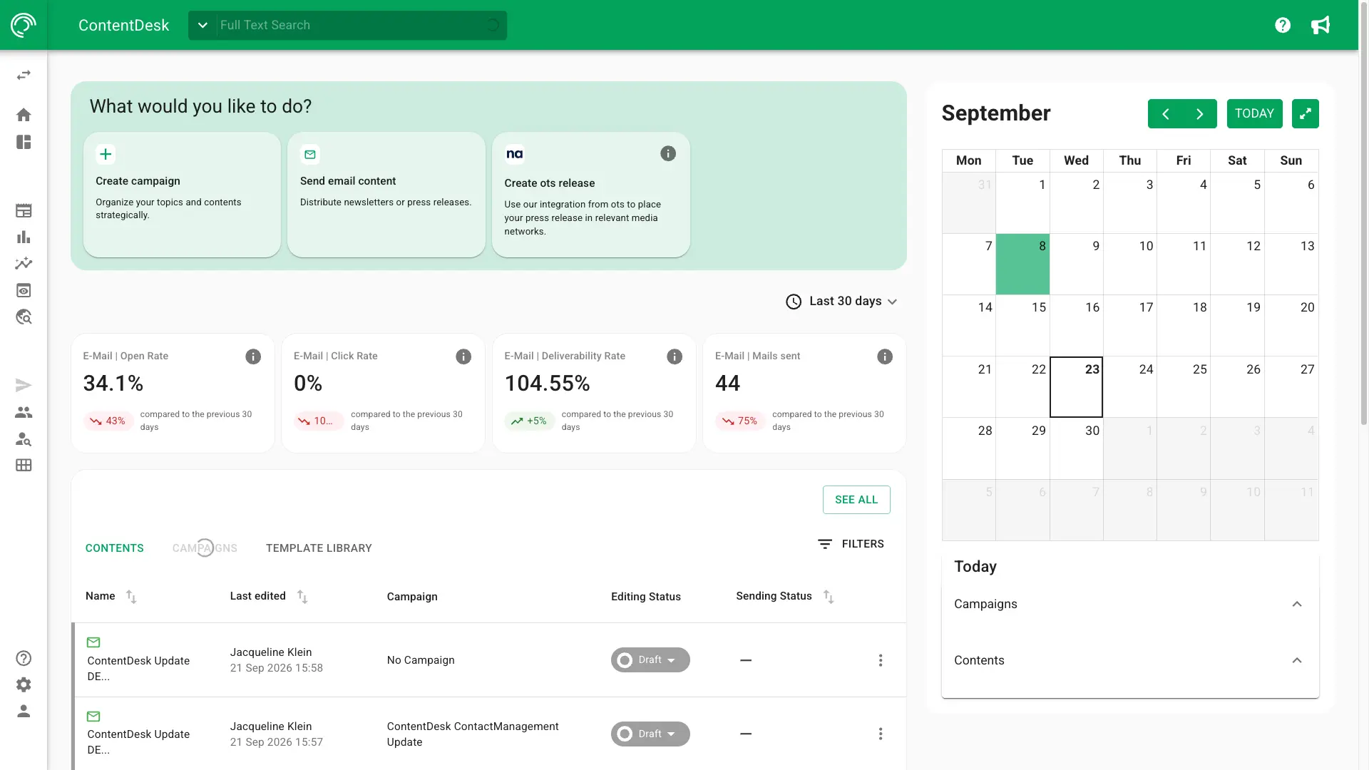Collapse the Campaigns section under Today

pyautogui.click(x=1297, y=604)
